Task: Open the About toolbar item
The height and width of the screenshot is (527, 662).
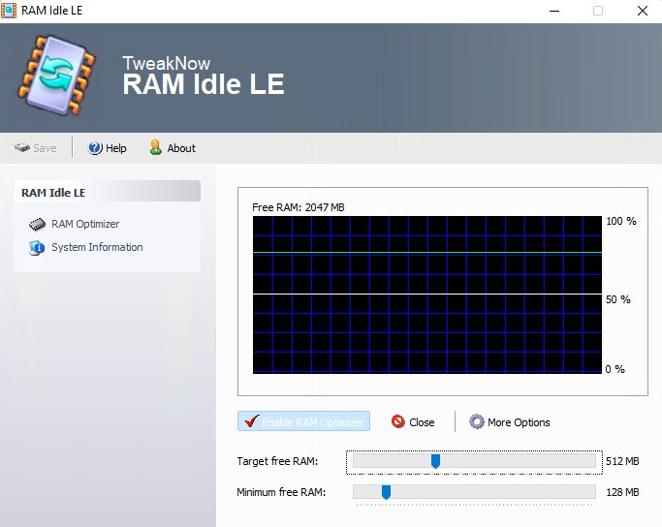Action: [173, 148]
